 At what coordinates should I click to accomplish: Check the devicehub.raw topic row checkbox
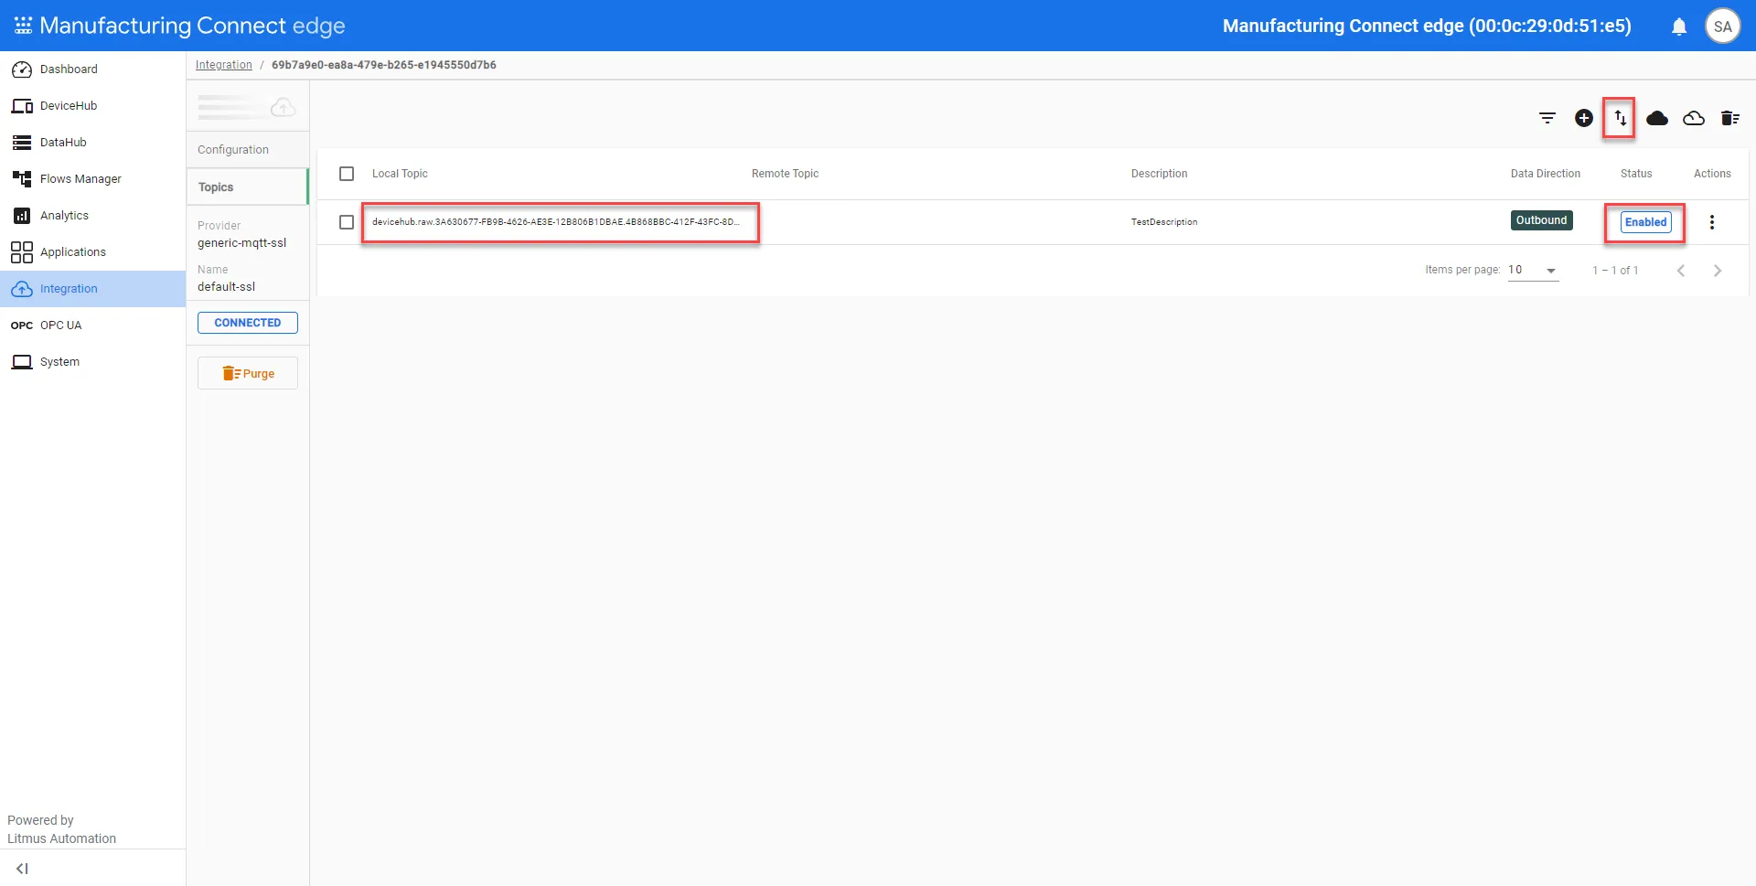(347, 222)
